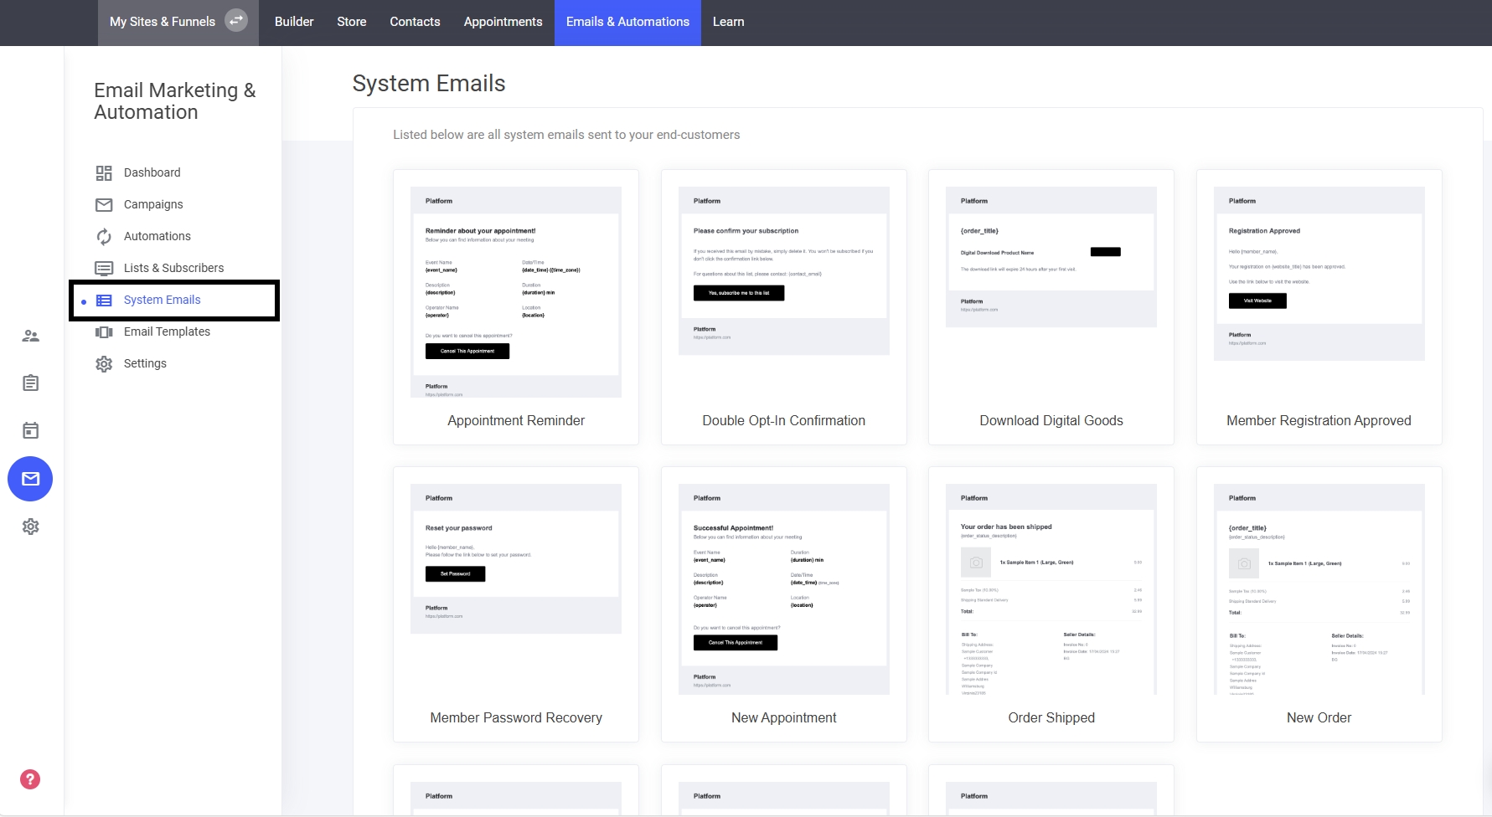Open the Appointments menu item
This screenshot has height=817, width=1492.
pos(503,22)
